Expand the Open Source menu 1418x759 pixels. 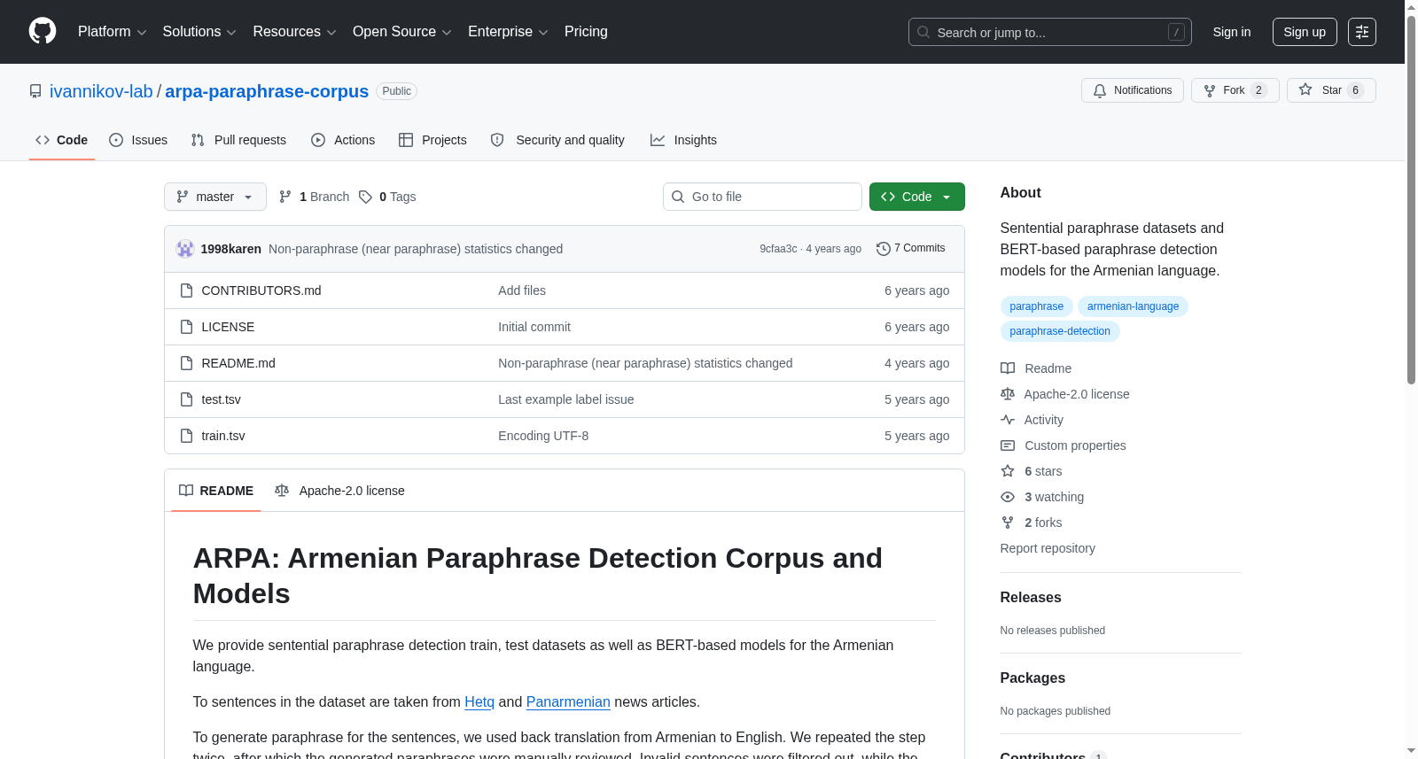point(402,32)
